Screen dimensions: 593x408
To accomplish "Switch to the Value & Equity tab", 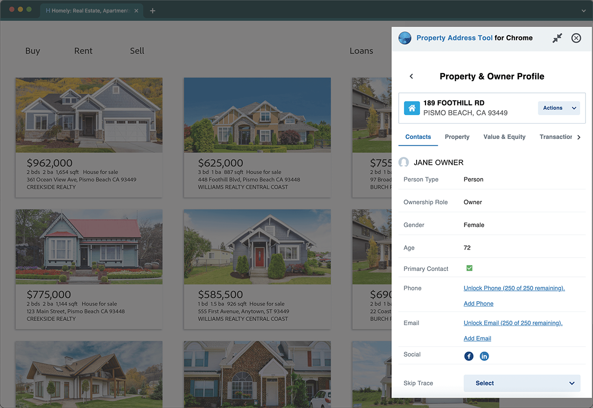I will tap(504, 137).
